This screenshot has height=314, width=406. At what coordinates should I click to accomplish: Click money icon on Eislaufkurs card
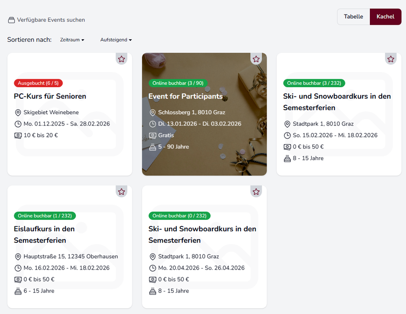tap(18, 280)
